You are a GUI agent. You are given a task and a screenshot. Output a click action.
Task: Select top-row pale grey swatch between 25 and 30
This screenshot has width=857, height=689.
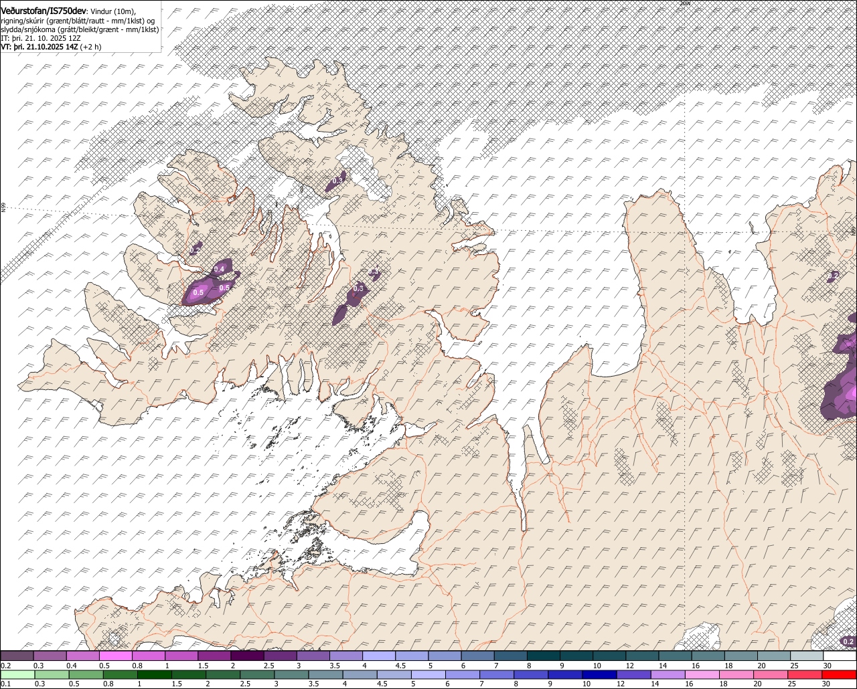click(x=806, y=656)
